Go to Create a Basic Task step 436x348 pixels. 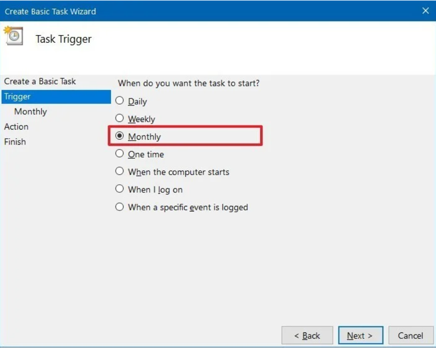(x=40, y=81)
